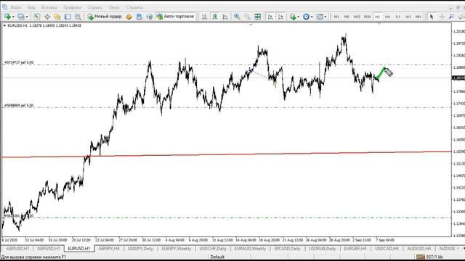Toggle the Terminal panel icon
This screenshot has width=465, height=261.
(x=68, y=17)
